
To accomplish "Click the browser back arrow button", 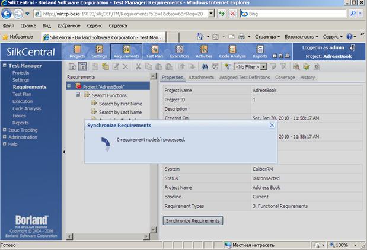I will click(x=7, y=14).
